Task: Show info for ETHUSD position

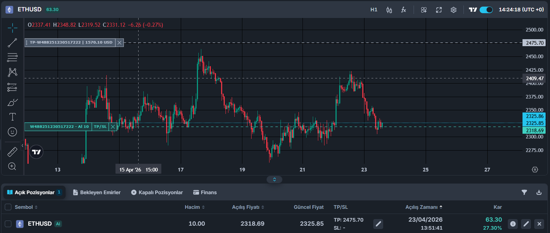Action: click(513, 224)
